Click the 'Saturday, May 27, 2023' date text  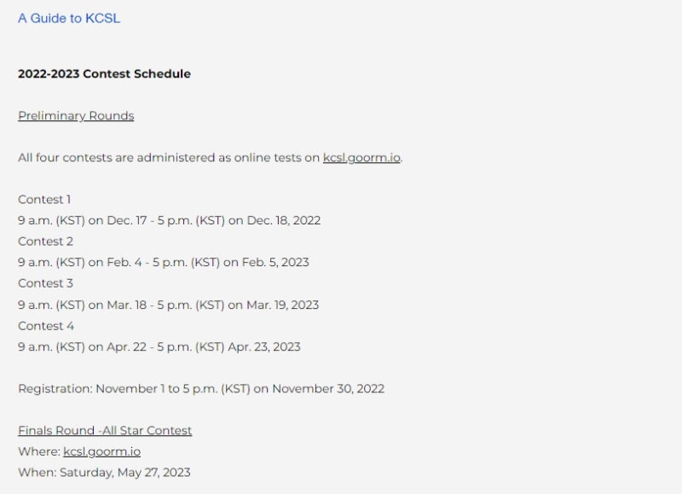pos(124,473)
